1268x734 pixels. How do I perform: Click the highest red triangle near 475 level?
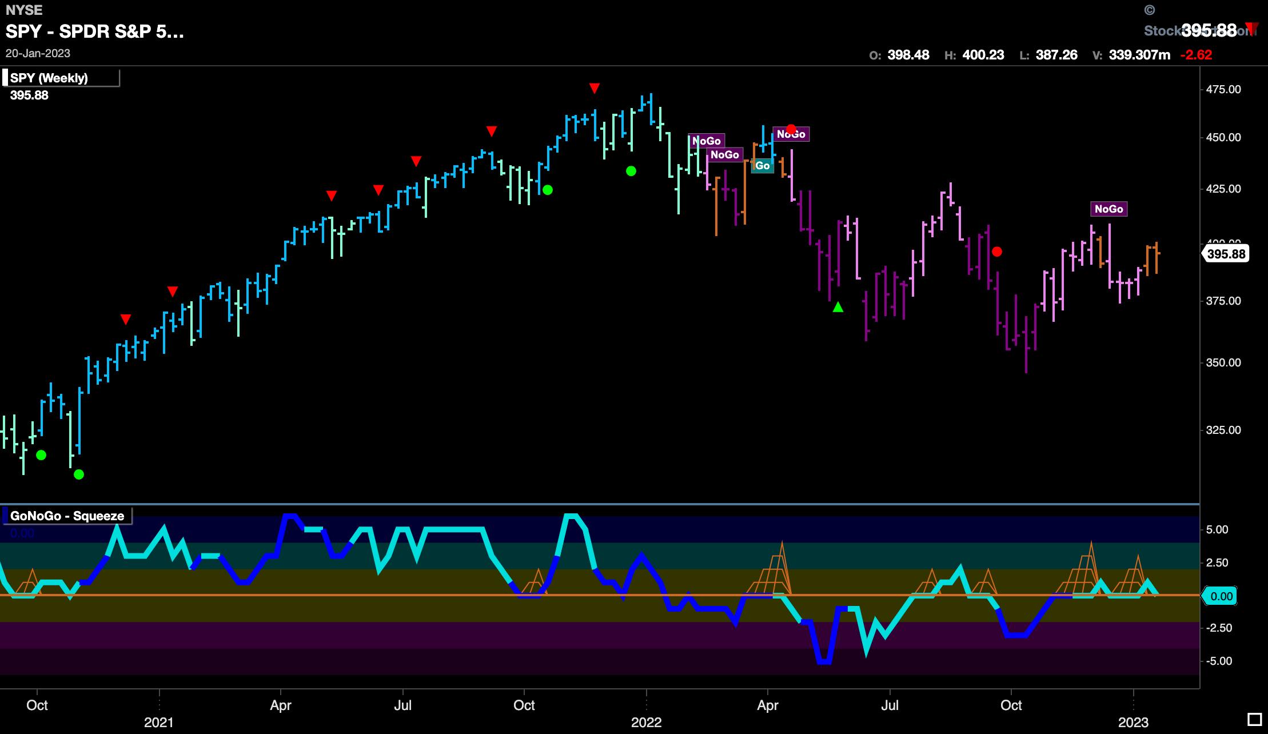coord(595,88)
